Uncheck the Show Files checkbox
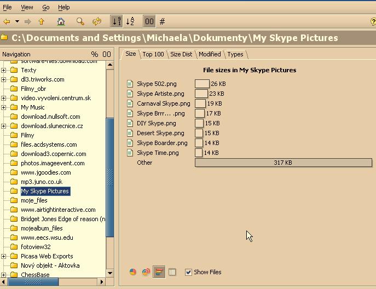This screenshot has height=289, width=376. point(188,272)
